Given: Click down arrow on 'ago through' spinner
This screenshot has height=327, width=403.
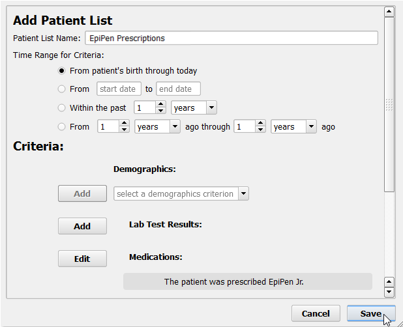Looking at the screenshot, I should 260,130.
